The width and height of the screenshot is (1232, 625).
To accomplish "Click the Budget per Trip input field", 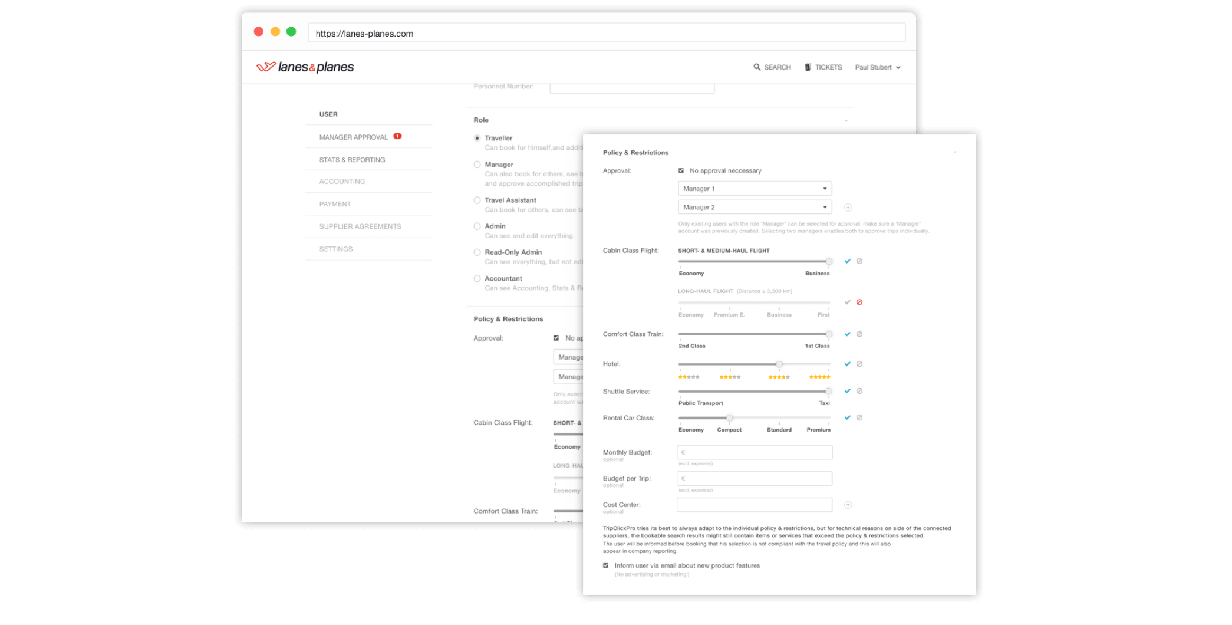I will (755, 478).
